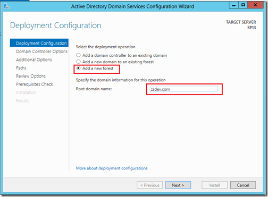Click the Root domain name label
This screenshot has width=268, height=197.
pyautogui.click(x=94, y=89)
